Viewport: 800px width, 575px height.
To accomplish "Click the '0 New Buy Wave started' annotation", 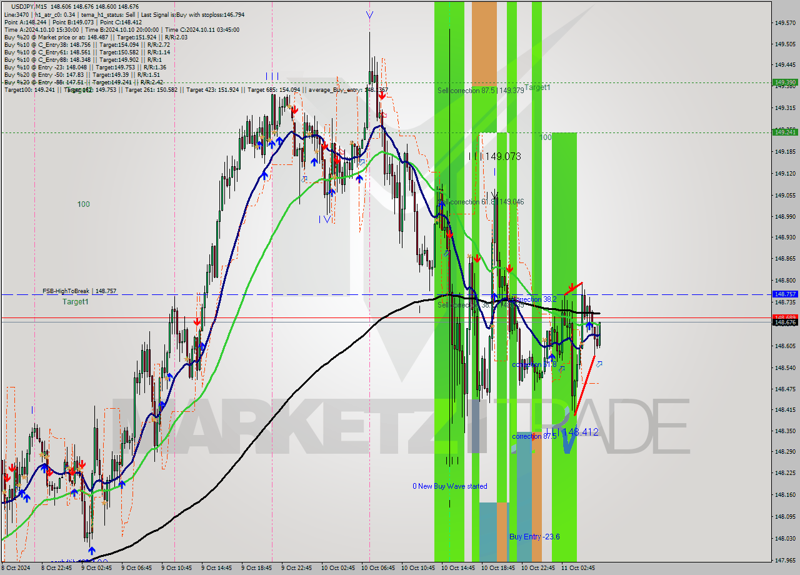I will tap(450, 486).
